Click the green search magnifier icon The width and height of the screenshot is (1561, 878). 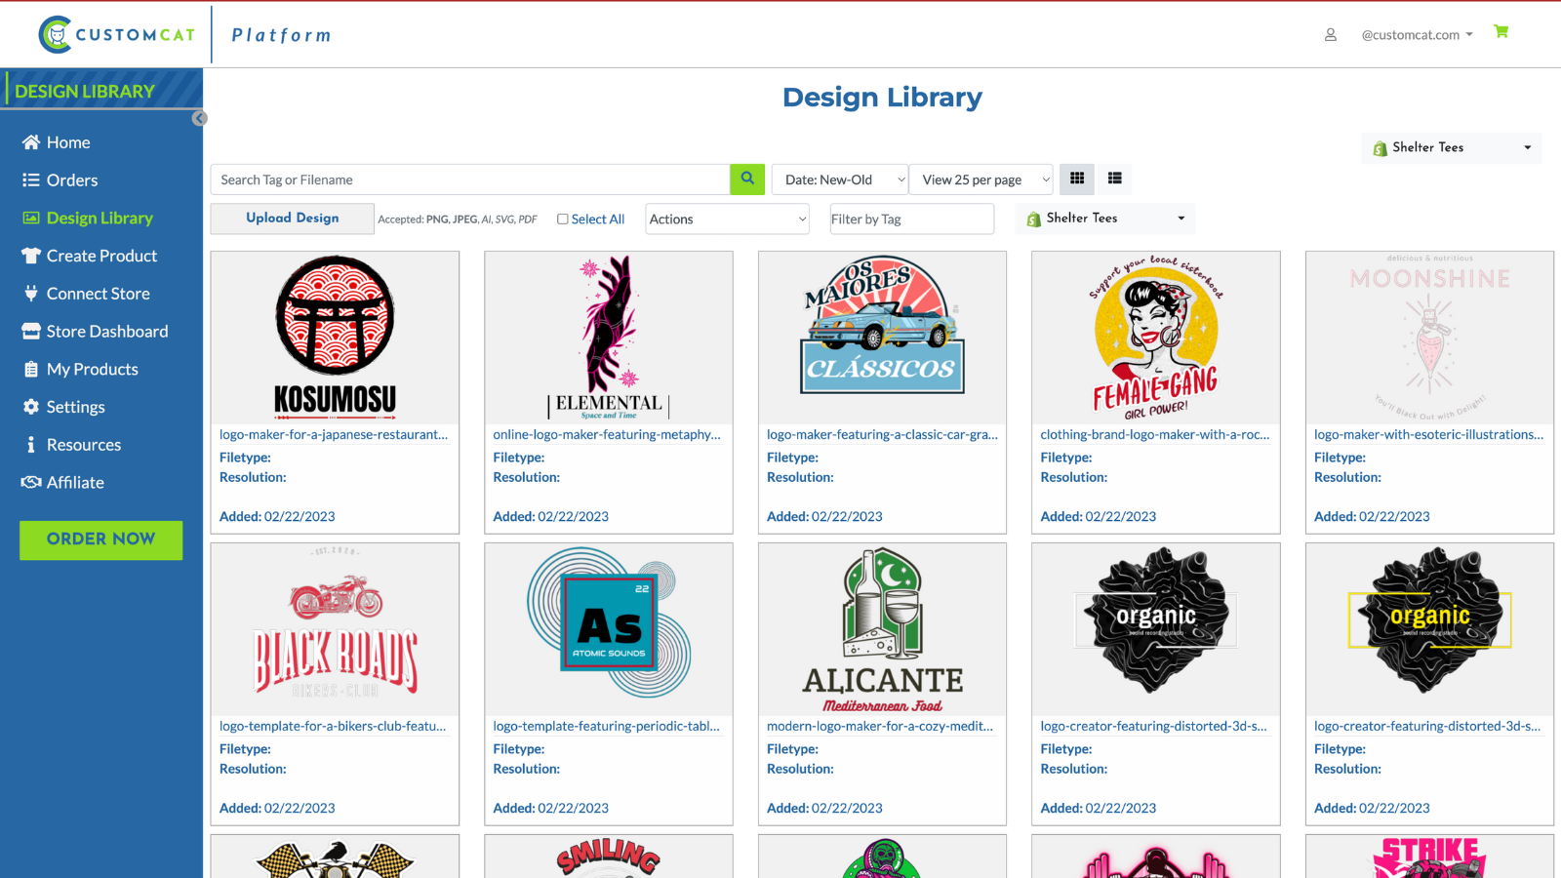pos(747,180)
